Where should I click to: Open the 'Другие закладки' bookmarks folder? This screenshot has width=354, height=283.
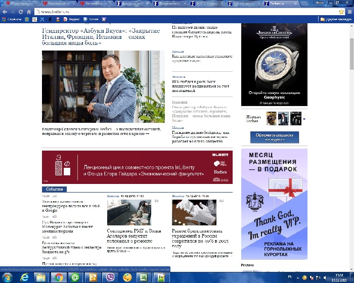[336, 20]
